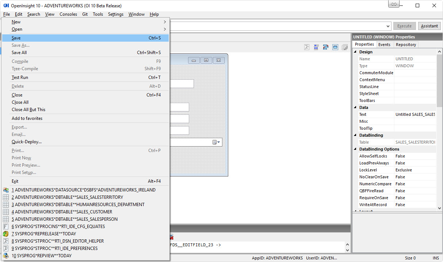Click the dashed-border selection icon in designer toolbar

pyautogui.click(x=335, y=48)
